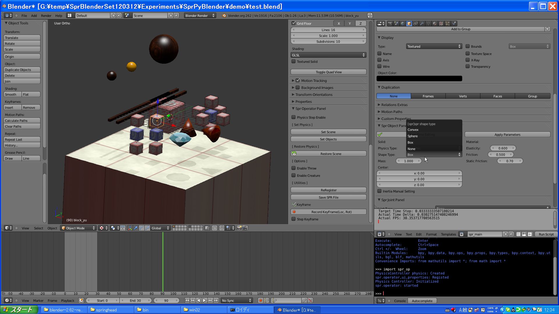
Task: Open Object Data triangle-vertices tab
Action: tap(428, 24)
